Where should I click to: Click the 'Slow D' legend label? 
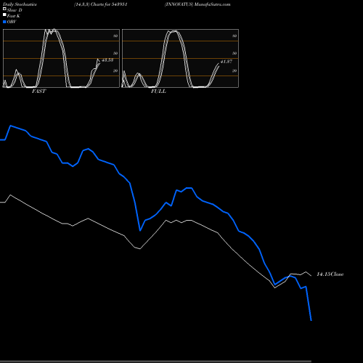pos(15,10)
